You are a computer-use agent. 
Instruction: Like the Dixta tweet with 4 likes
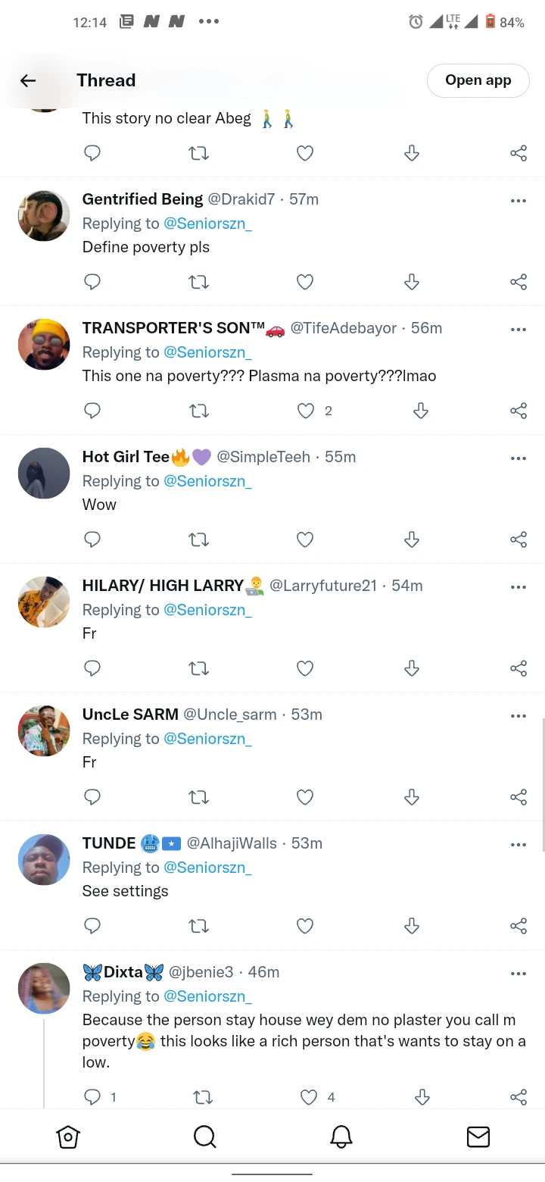[309, 1097]
